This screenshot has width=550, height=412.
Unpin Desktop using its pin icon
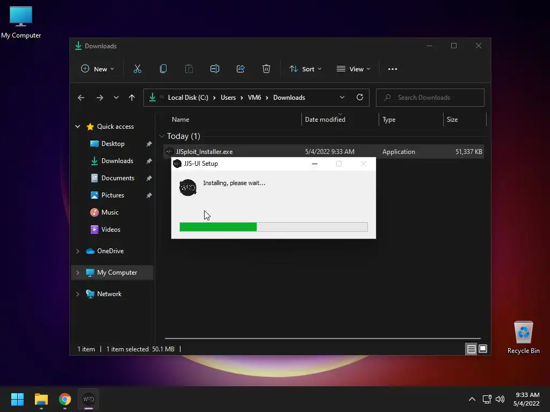coord(149,144)
